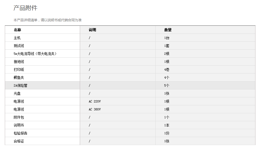The width and height of the screenshot is (260, 153).
Task: Select the 数量 column header
Action: (168, 30)
